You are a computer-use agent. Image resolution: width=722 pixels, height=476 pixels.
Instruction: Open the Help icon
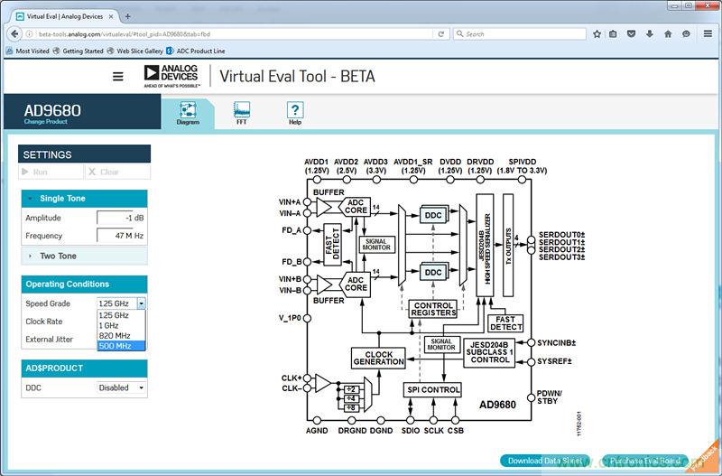(x=294, y=110)
